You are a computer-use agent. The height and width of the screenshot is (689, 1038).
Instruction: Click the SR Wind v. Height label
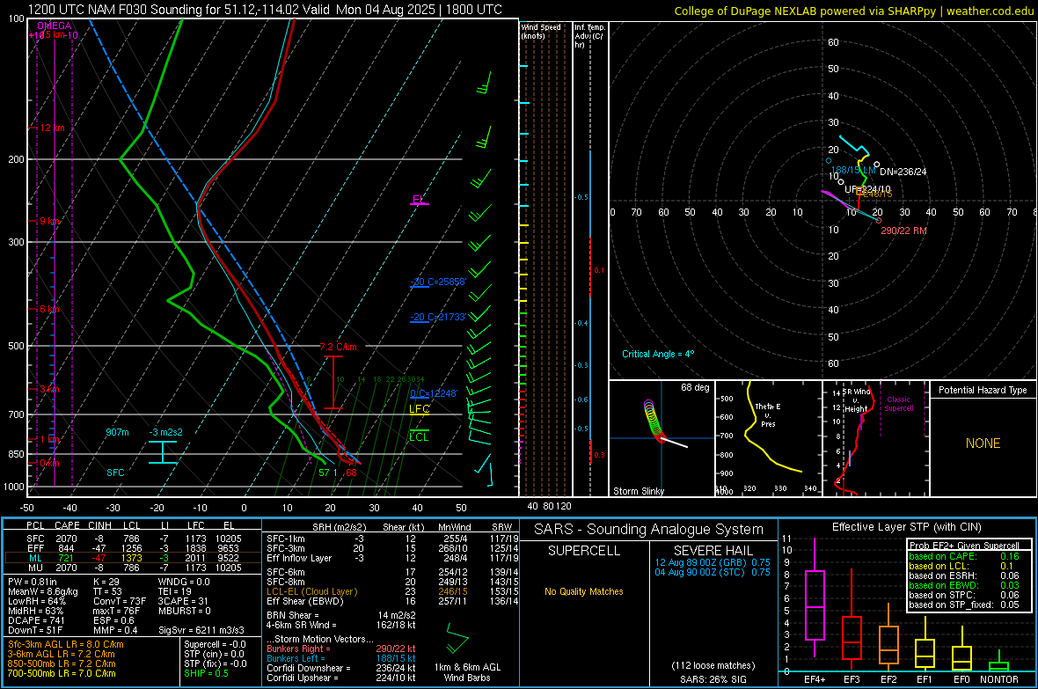[856, 400]
